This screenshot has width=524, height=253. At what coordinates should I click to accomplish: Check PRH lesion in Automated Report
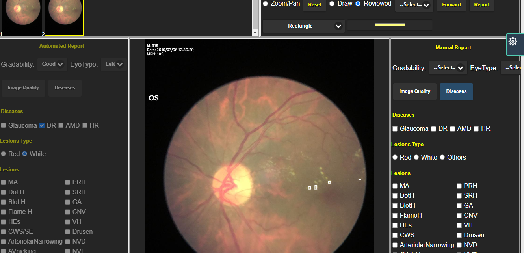coord(68,182)
